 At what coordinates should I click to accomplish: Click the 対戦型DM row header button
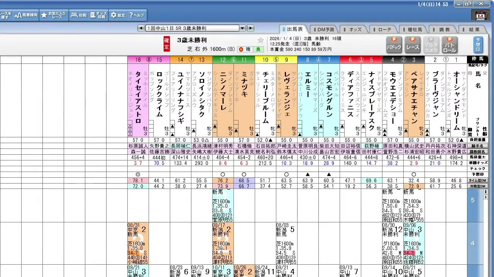[478, 186]
